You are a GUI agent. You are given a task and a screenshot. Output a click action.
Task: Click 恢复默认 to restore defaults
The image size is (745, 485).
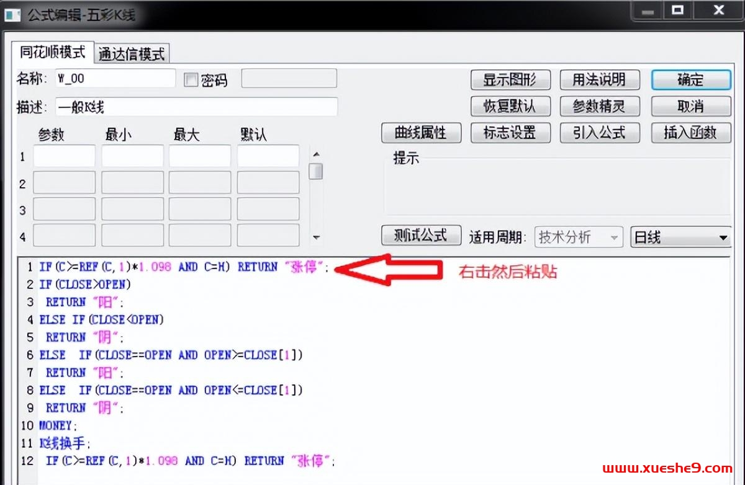[x=510, y=106]
